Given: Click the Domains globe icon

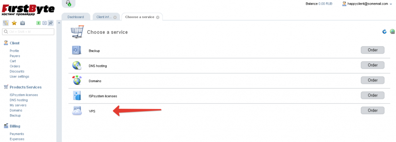Looking at the screenshot, I should [77, 80].
